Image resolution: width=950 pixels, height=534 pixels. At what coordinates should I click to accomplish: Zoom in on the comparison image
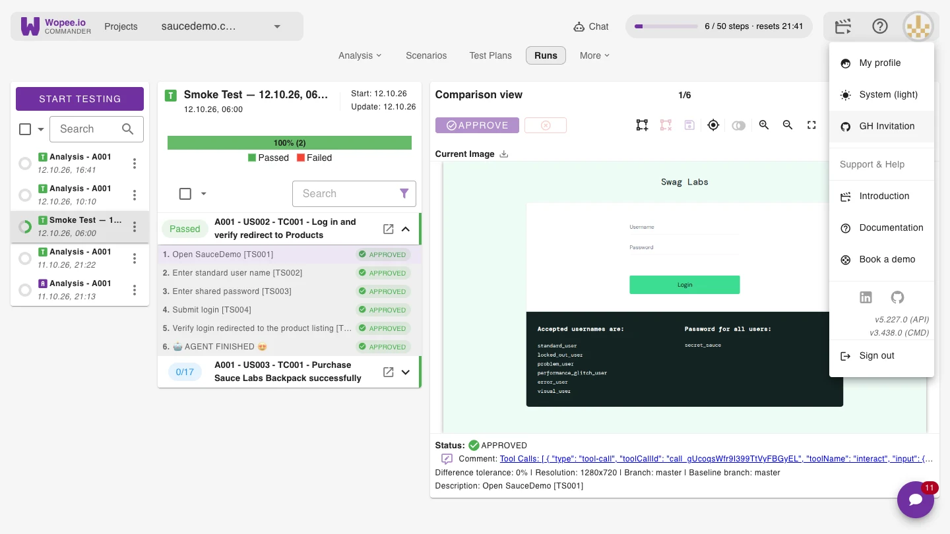pos(764,125)
